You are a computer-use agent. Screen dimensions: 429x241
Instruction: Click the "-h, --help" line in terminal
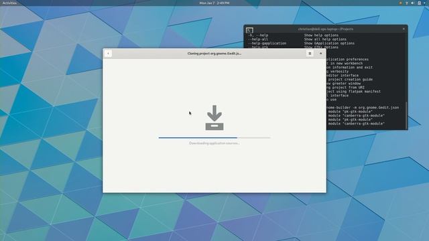tap(258, 35)
